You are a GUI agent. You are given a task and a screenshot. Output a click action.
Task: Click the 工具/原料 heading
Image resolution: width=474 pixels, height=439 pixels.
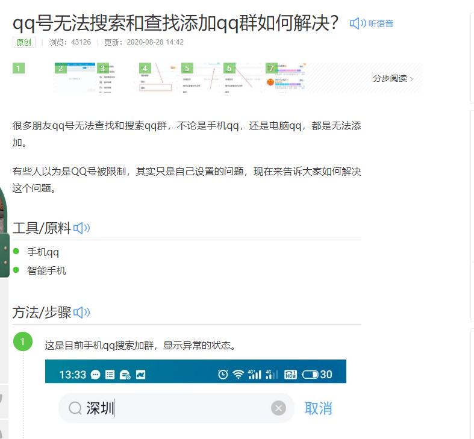(x=42, y=228)
